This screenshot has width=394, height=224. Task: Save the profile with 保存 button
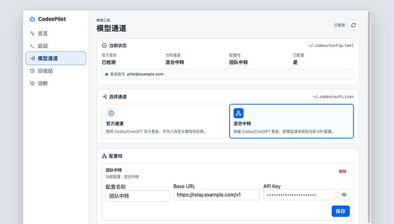pyautogui.click(x=340, y=211)
